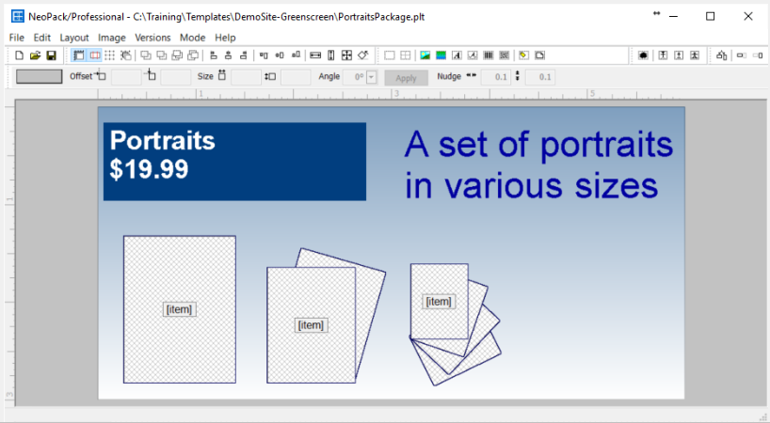Open a template with the folder icon
Screen dimensions: 770x423
(x=35, y=55)
